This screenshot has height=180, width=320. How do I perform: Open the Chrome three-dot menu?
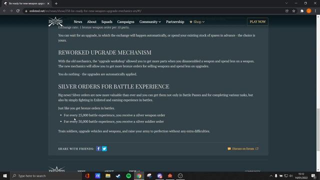click(x=315, y=11)
